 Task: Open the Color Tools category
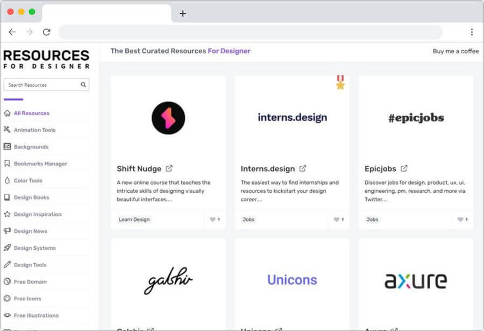pos(28,180)
